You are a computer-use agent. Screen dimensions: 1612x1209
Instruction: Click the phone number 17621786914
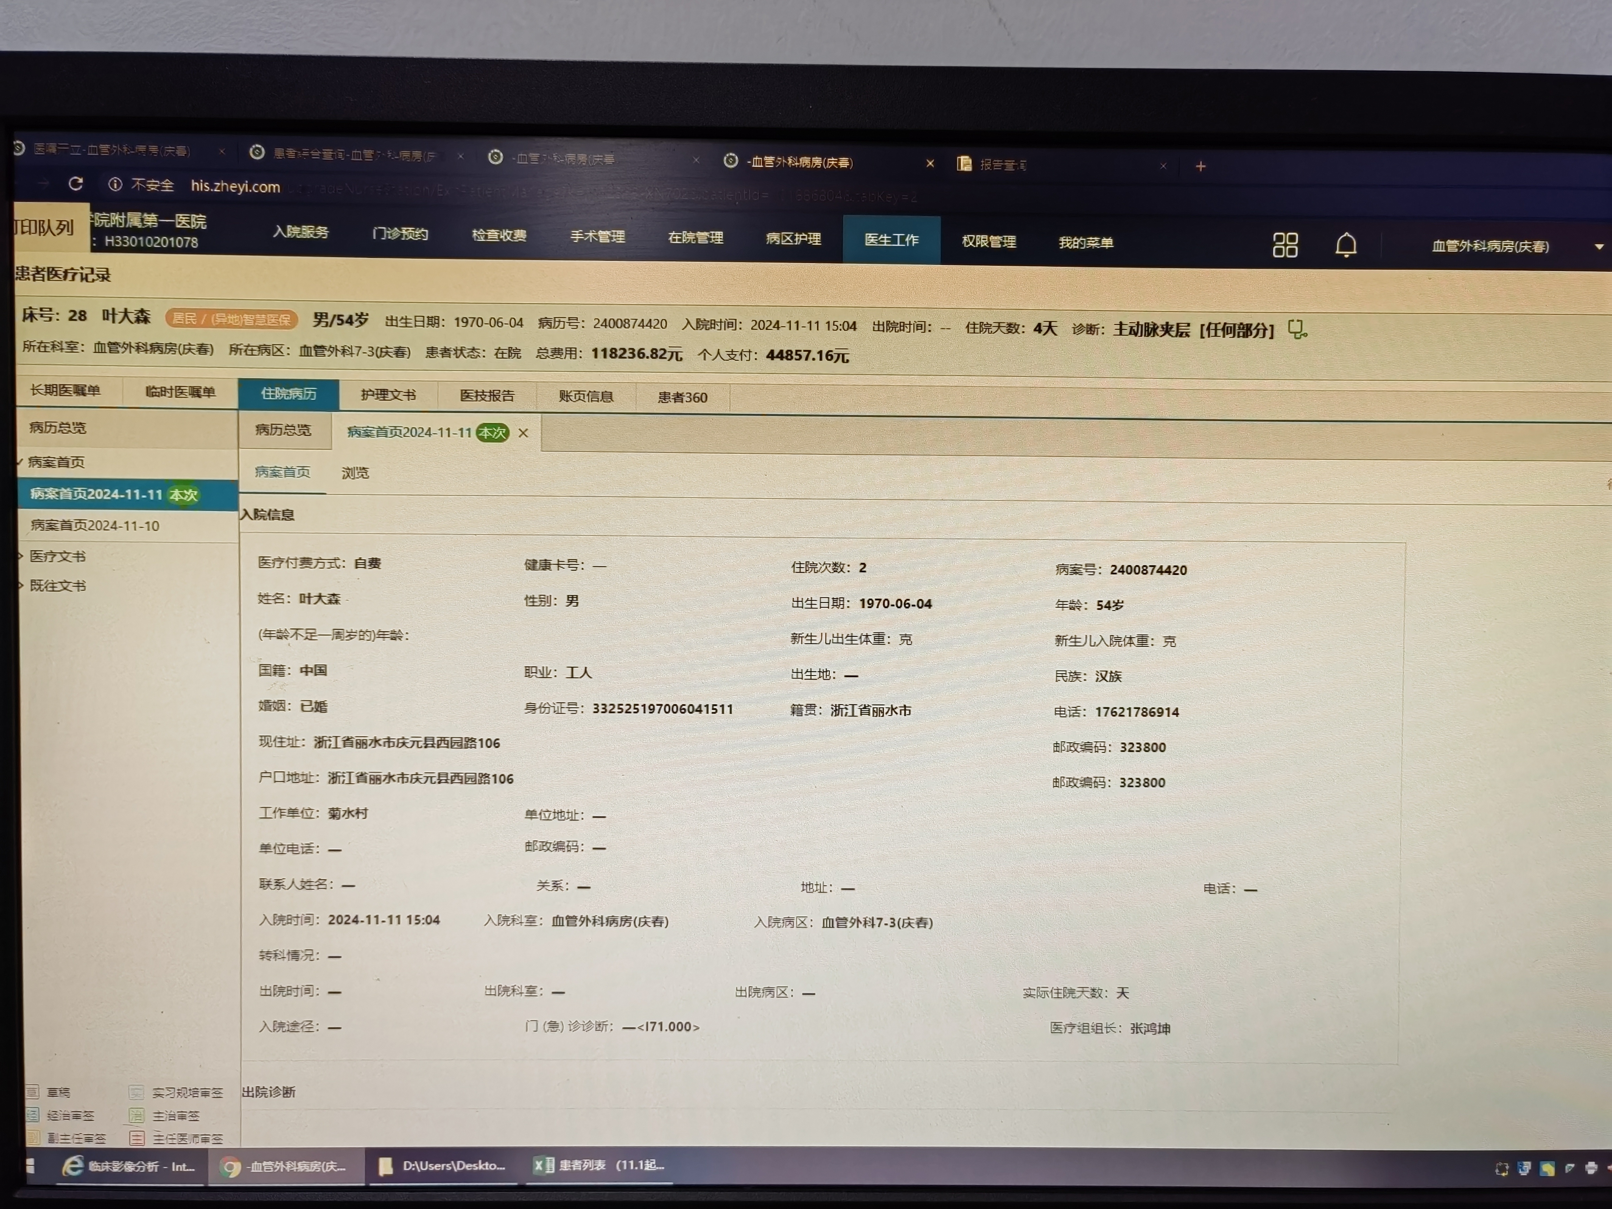pyautogui.click(x=1137, y=712)
